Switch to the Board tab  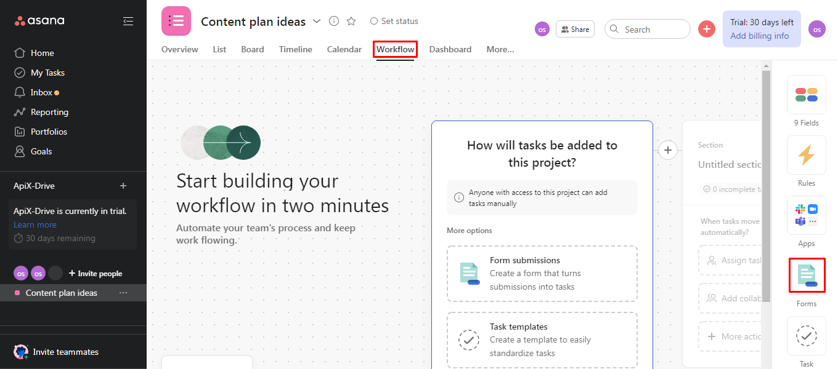click(252, 49)
